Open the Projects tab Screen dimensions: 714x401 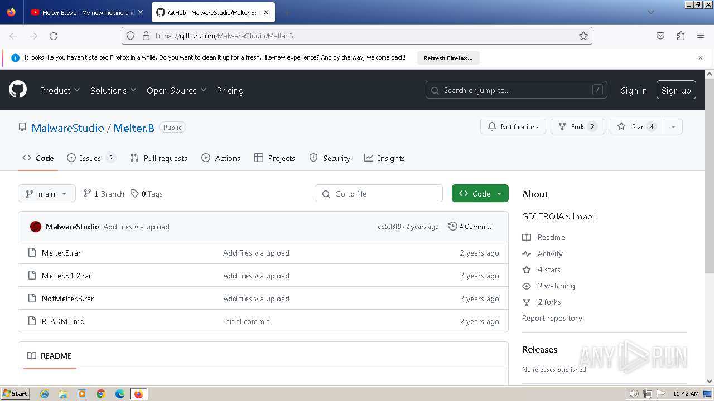point(274,158)
